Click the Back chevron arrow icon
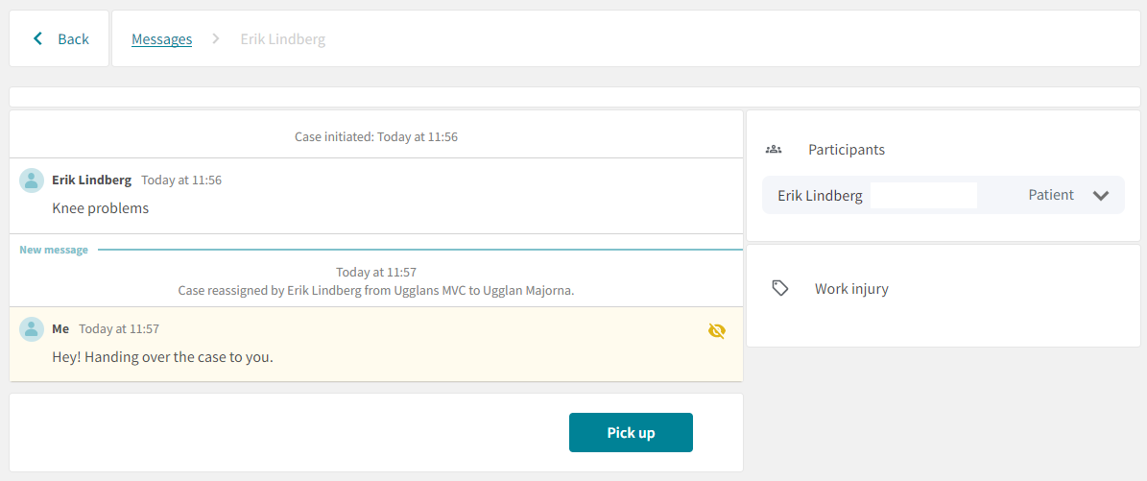Viewport: 1147px width, 481px height. click(x=38, y=38)
